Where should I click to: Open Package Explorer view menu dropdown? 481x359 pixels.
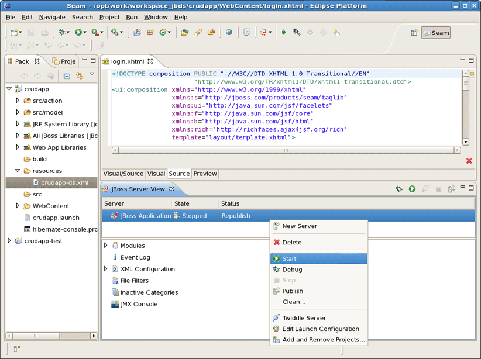pos(92,75)
